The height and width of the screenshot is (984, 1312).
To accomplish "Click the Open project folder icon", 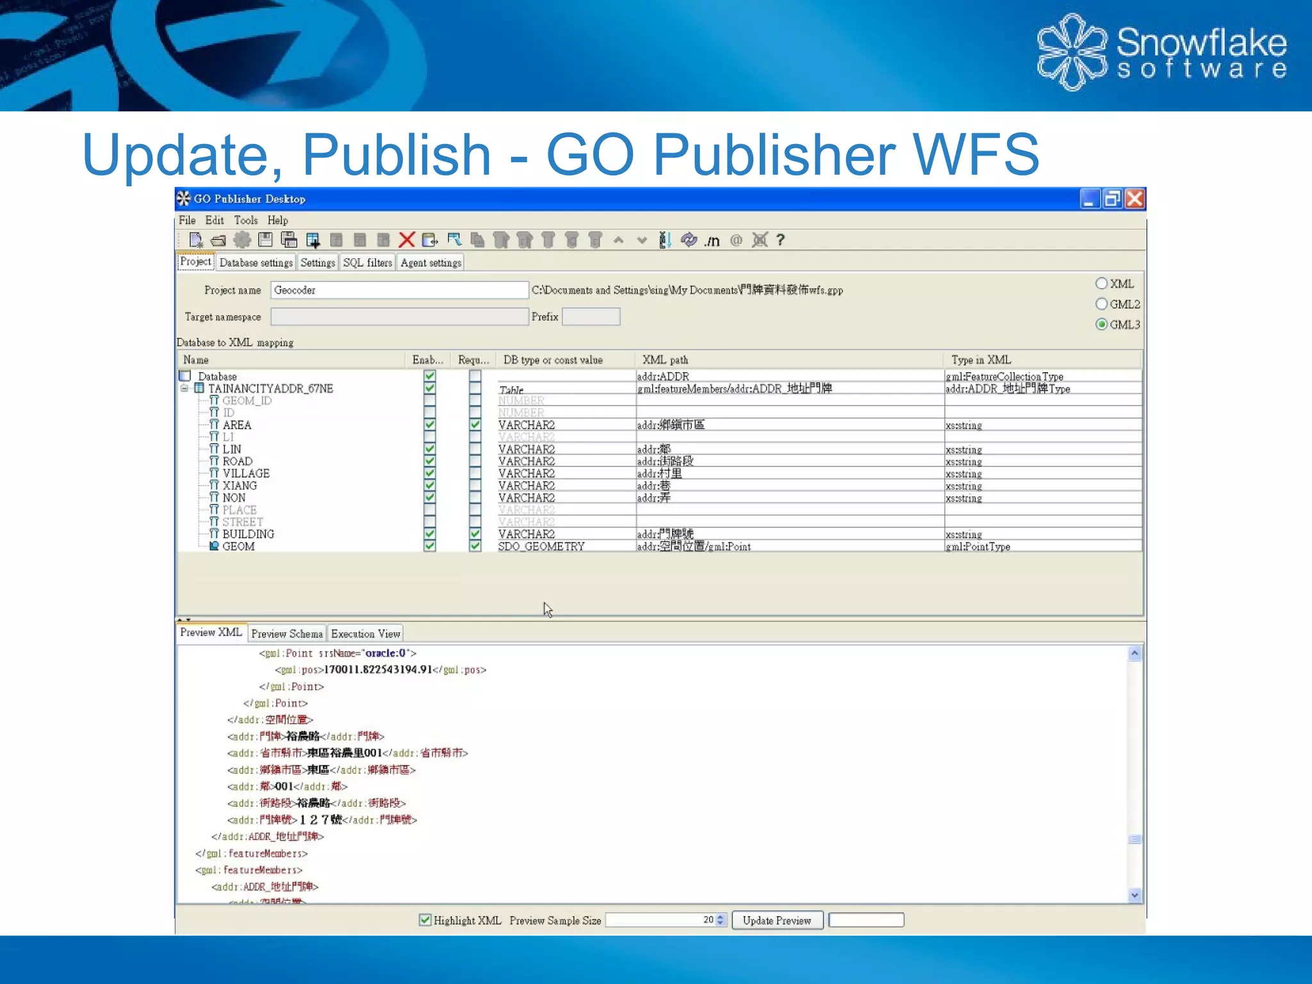I will point(218,241).
